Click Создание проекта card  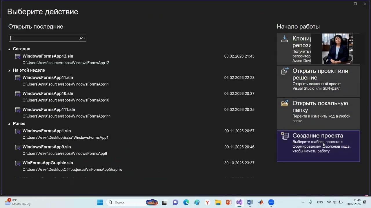[x=318, y=146]
